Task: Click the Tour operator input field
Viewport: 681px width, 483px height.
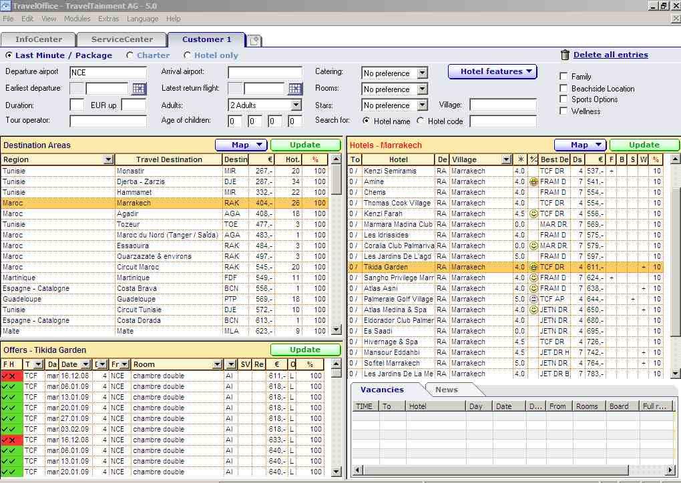Action: tap(108, 121)
